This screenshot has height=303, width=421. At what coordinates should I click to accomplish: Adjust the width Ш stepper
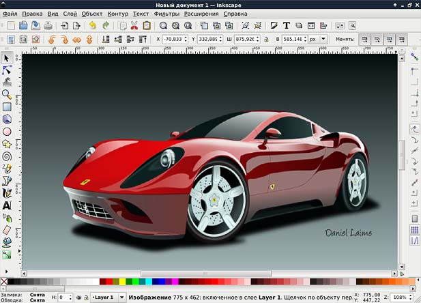(x=258, y=39)
